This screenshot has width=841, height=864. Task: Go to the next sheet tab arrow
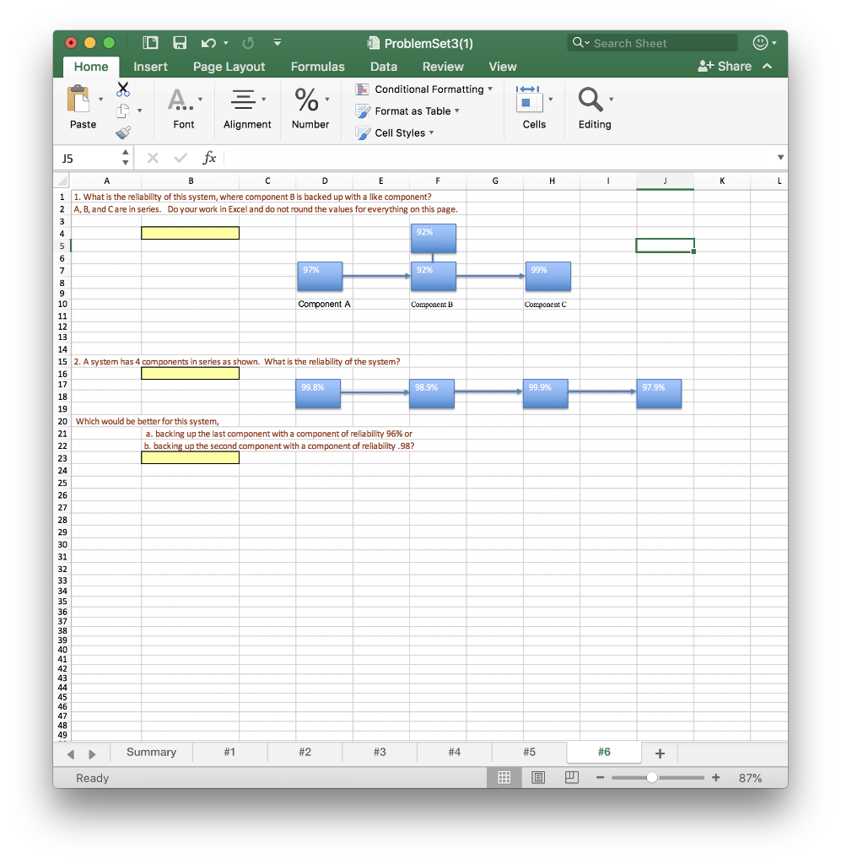click(92, 753)
